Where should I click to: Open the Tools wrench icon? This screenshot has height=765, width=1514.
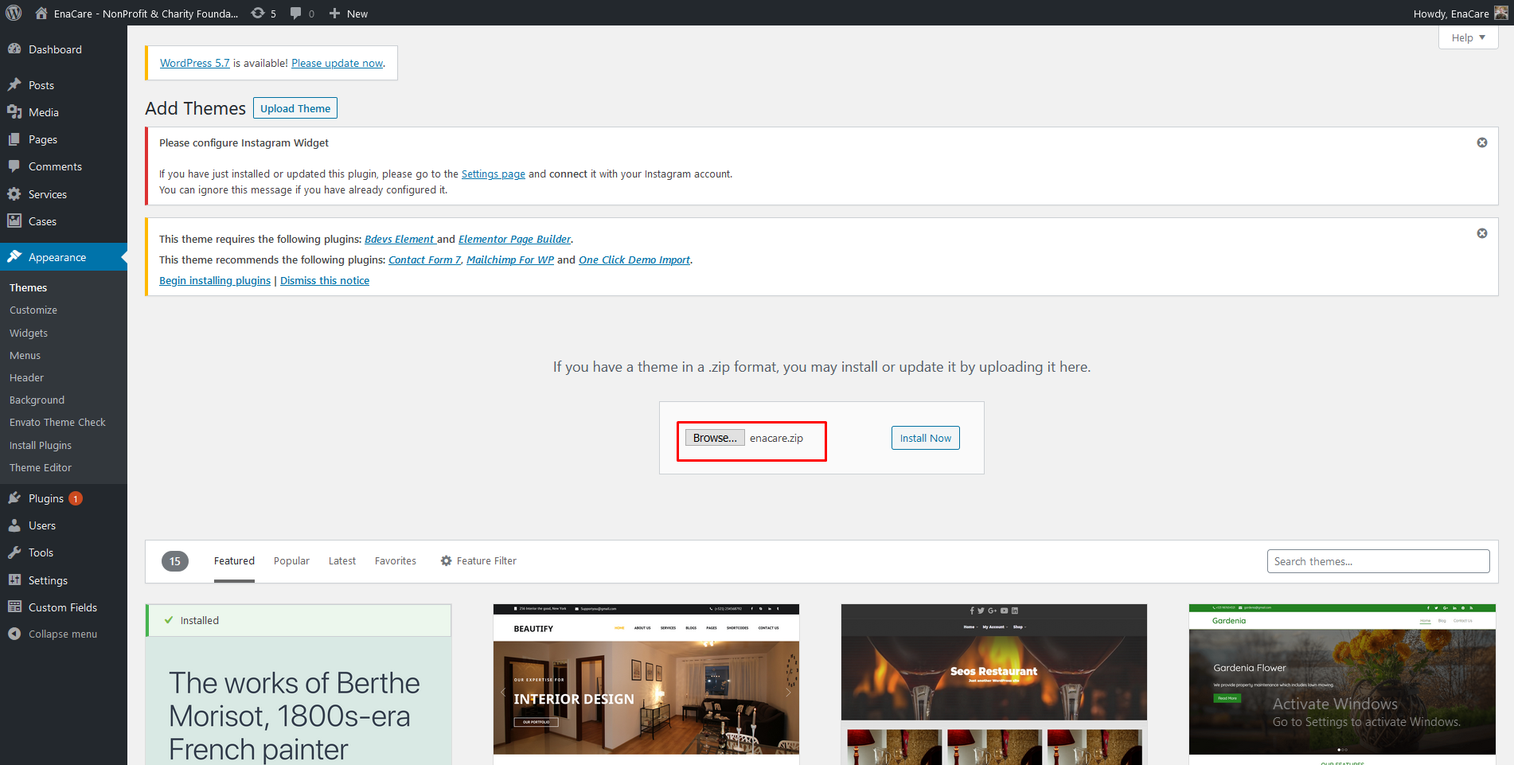tap(14, 552)
